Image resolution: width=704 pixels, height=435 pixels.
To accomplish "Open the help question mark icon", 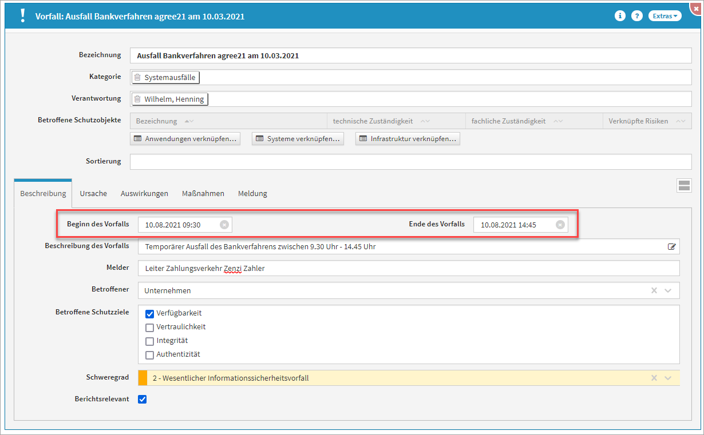I will pyautogui.click(x=636, y=16).
